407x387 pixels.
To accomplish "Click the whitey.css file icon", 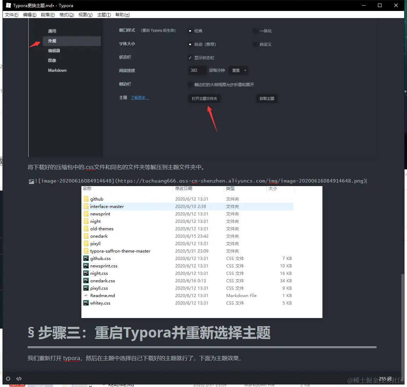I will tap(86, 303).
